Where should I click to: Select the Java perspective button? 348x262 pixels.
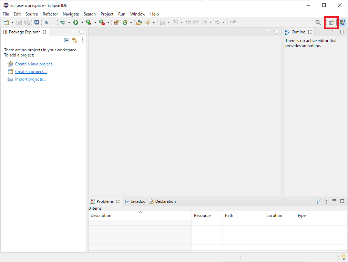[342, 22]
